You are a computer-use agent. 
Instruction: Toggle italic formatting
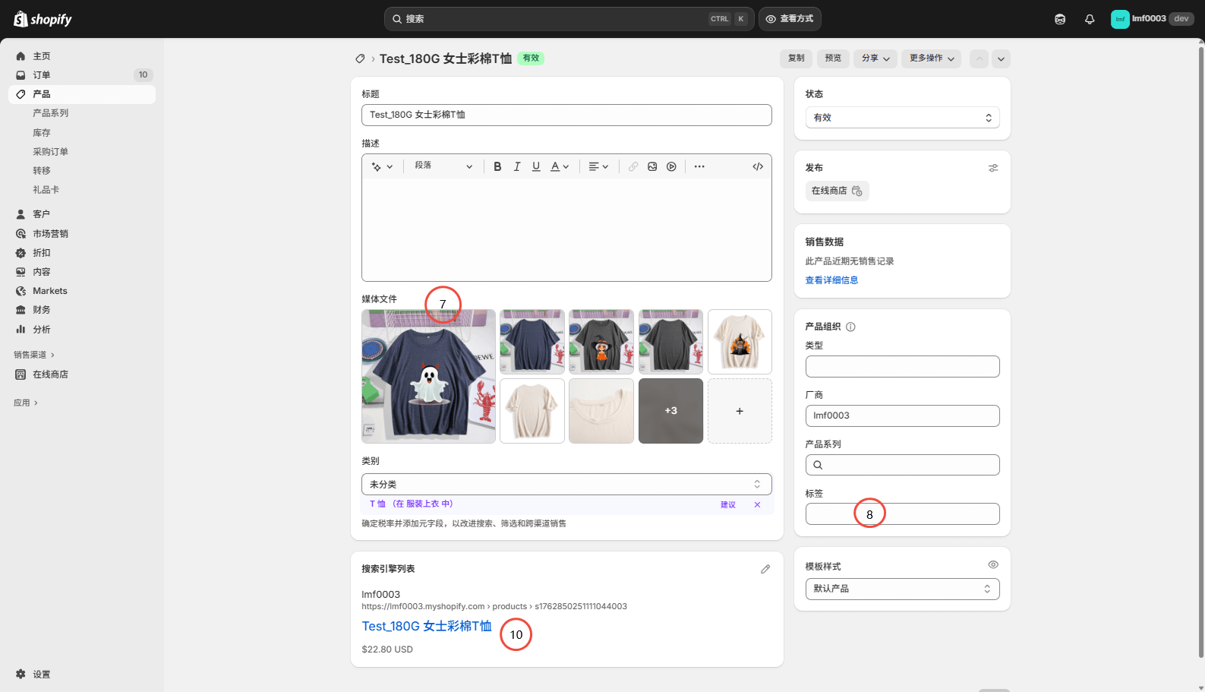click(x=517, y=166)
